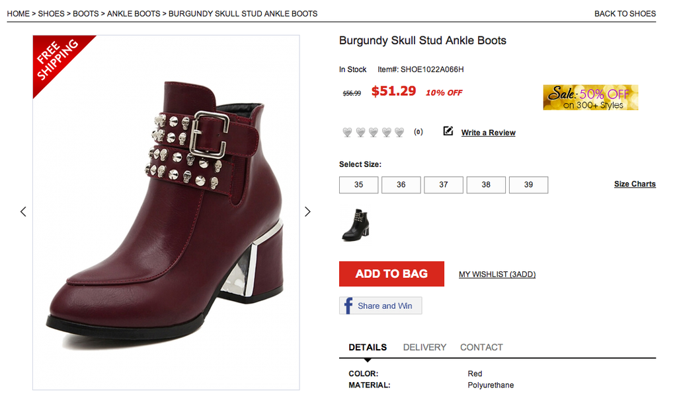
Task: Click the Free Shipping corner ribbon
Action: coord(58,59)
